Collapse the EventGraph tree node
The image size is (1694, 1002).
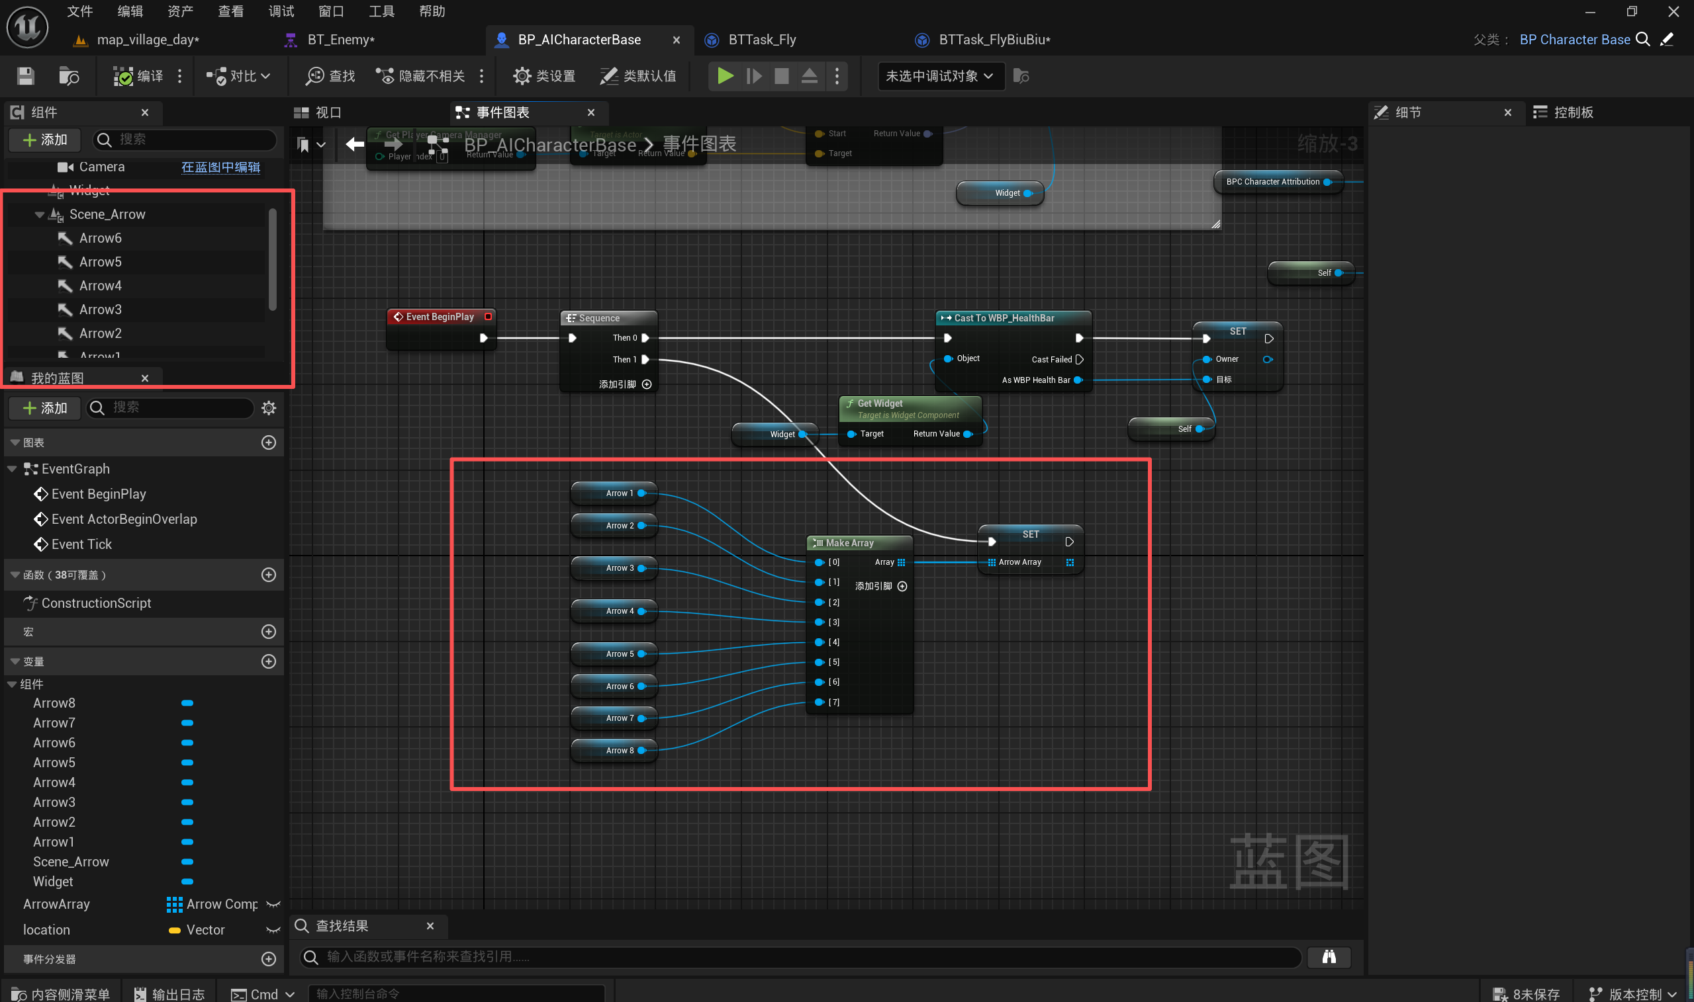pos(12,470)
